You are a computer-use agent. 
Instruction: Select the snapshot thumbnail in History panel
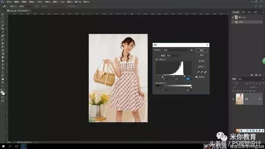236,17
